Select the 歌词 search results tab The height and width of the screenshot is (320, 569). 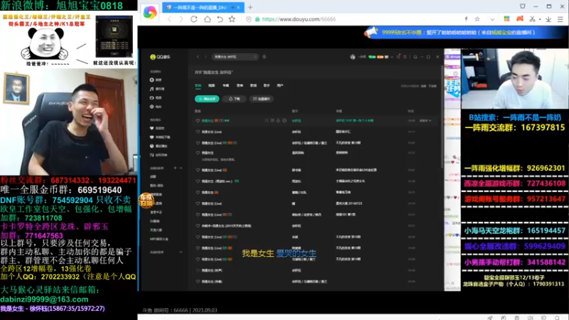[x=253, y=85]
